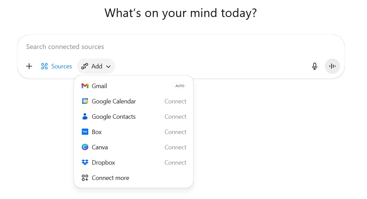The image size is (367, 199).
Task: Connect the Google Contacts source
Action: point(175,117)
